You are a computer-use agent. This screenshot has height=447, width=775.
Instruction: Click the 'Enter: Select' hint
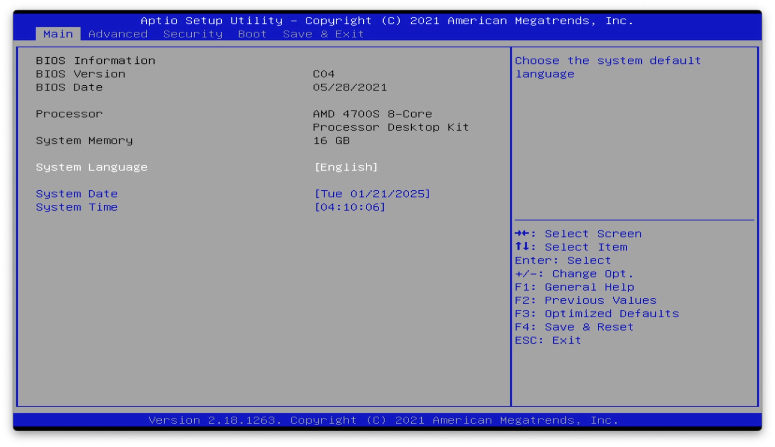[563, 261]
